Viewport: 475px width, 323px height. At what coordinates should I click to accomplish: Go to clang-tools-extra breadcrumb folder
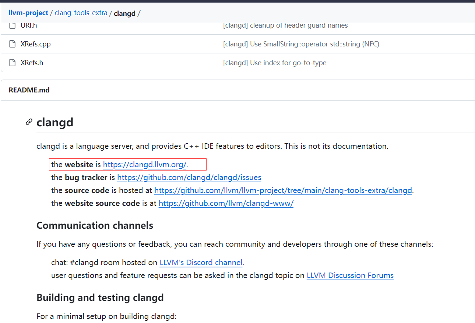point(81,13)
